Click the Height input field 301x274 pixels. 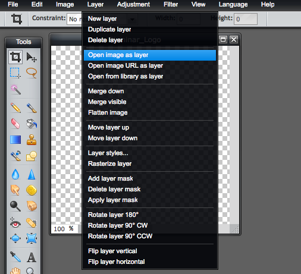click(x=246, y=19)
